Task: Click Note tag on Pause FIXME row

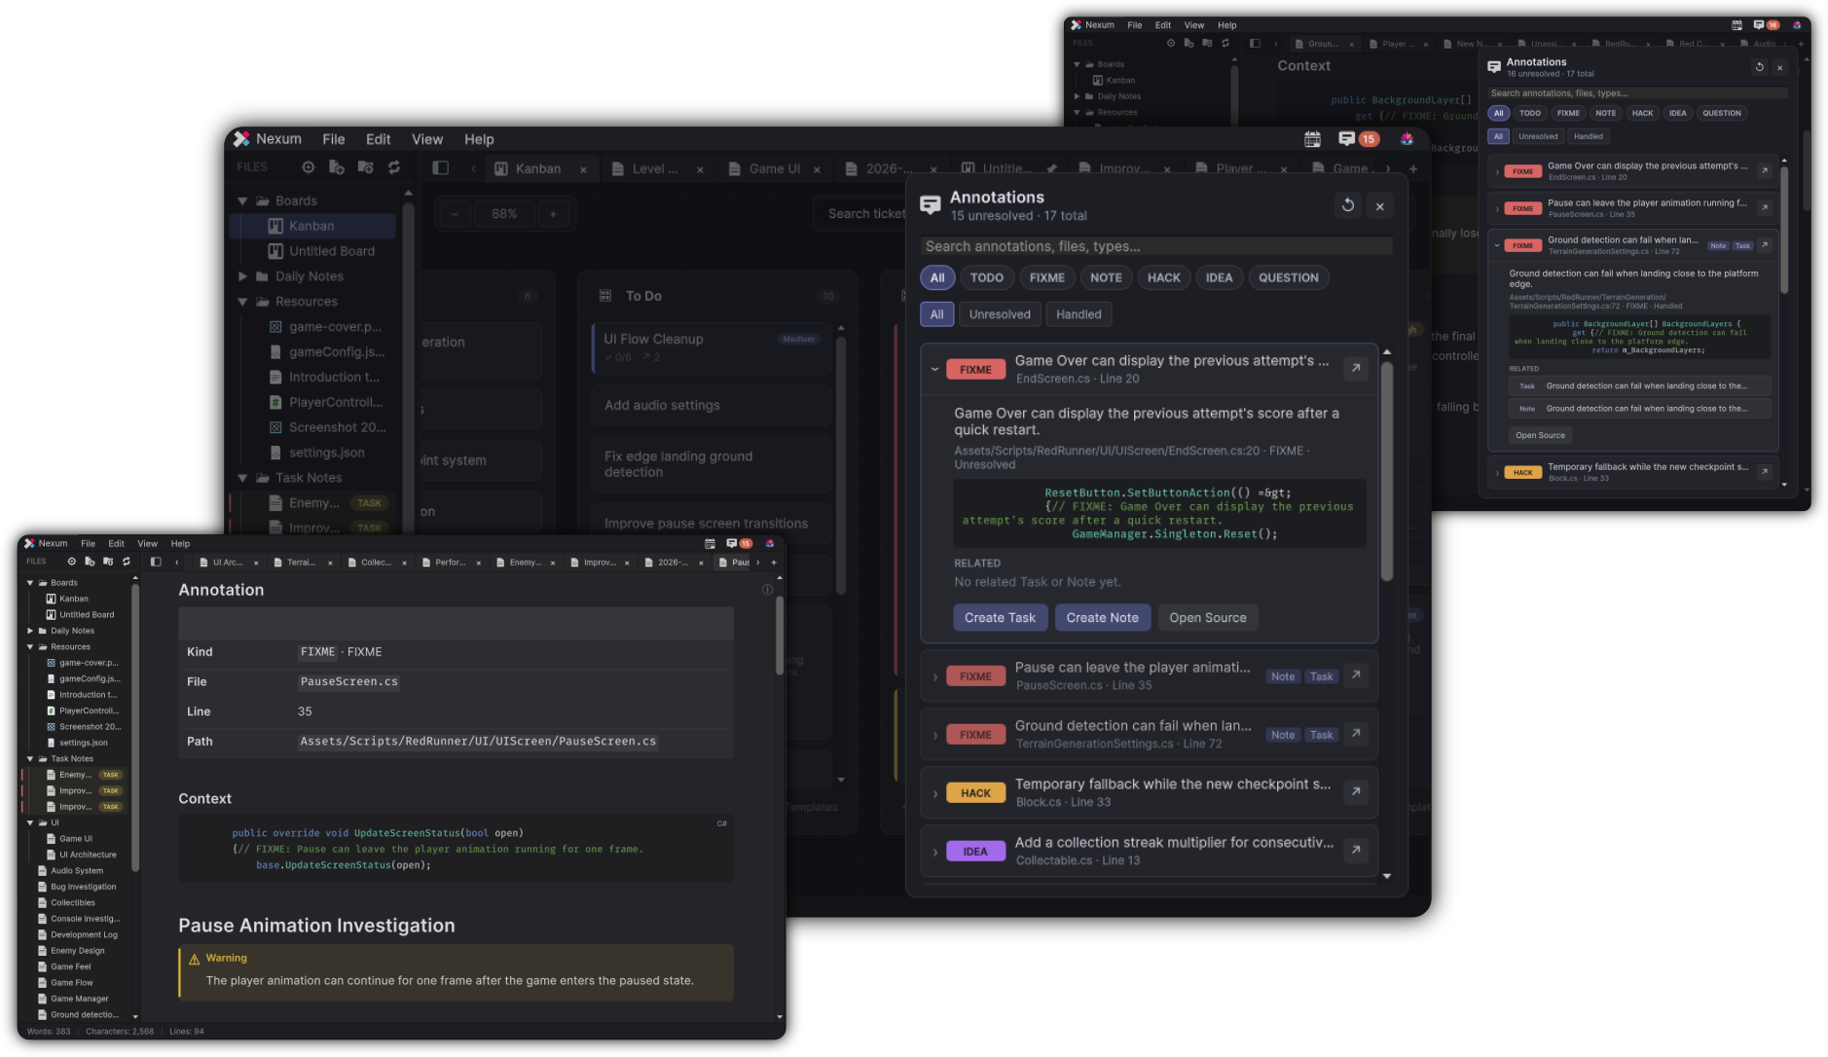Action: [1283, 676]
